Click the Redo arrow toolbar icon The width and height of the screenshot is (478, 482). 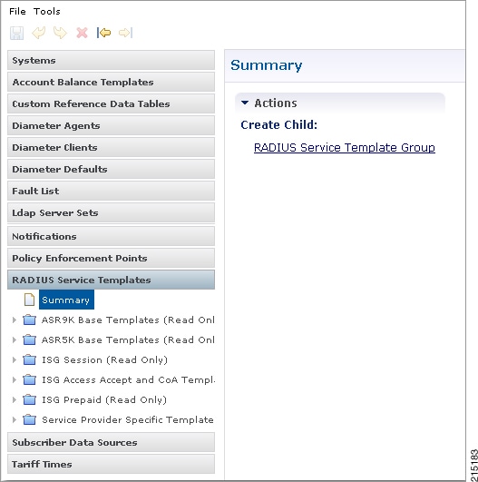[60, 33]
